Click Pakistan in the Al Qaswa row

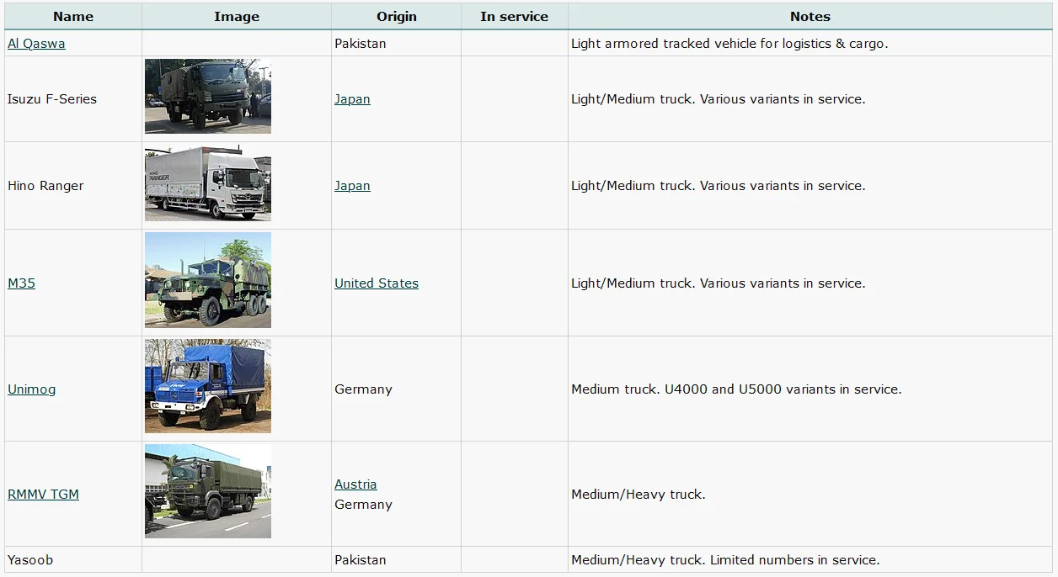click(361, 44)
